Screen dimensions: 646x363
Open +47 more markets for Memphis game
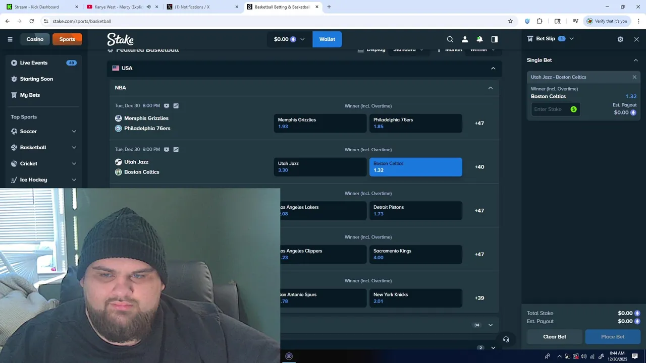click(479, 123)
